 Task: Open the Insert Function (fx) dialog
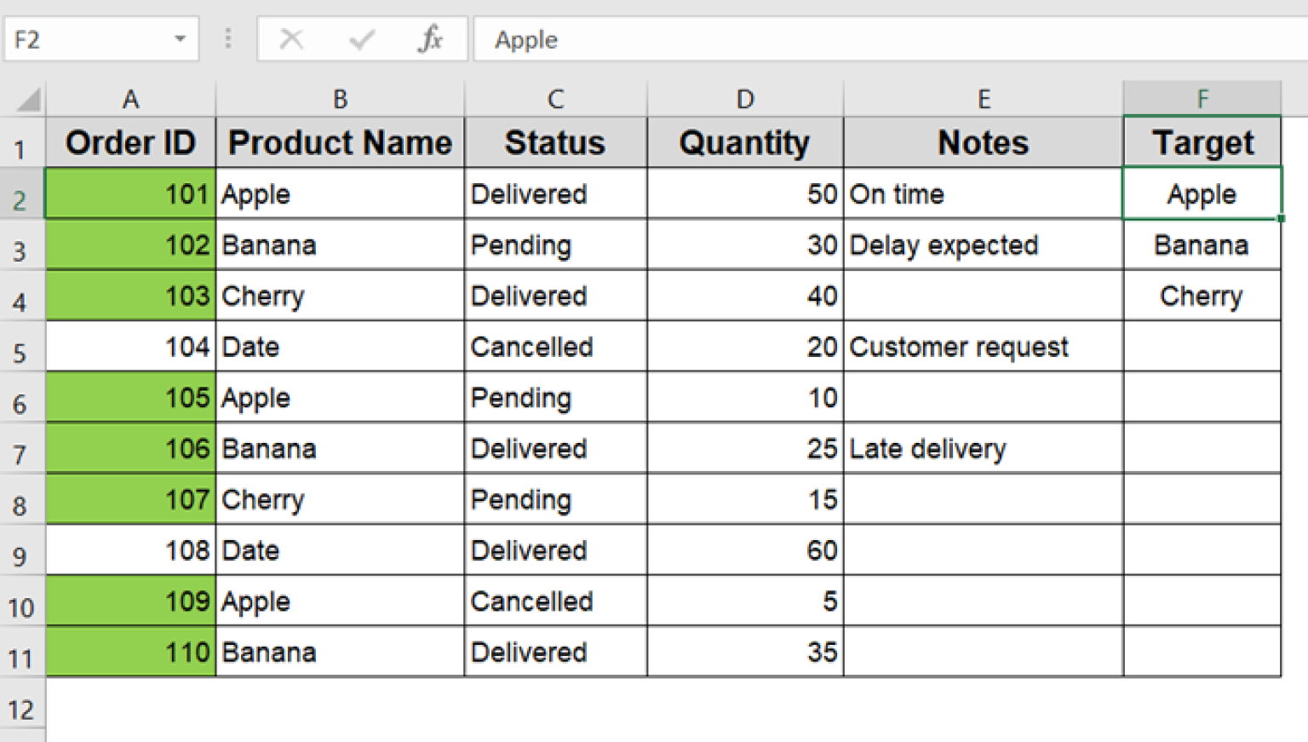point(430,38)
